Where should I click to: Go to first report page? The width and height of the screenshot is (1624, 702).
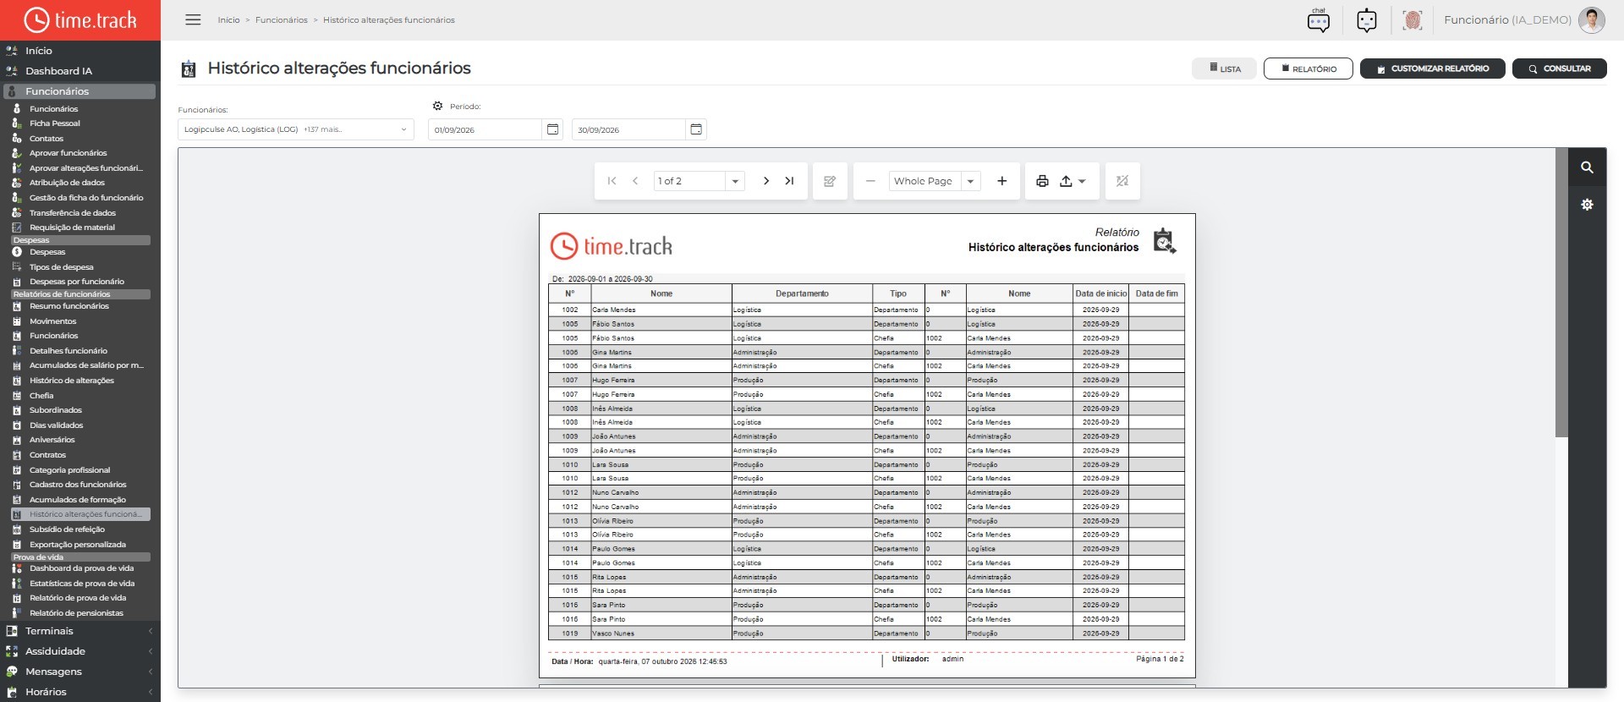612,181
